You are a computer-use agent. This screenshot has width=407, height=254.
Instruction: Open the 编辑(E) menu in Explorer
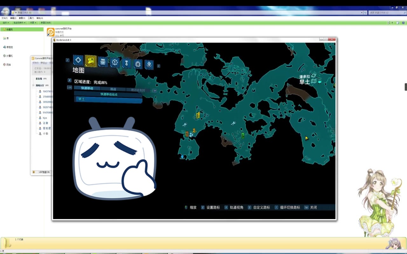(13, 18)
